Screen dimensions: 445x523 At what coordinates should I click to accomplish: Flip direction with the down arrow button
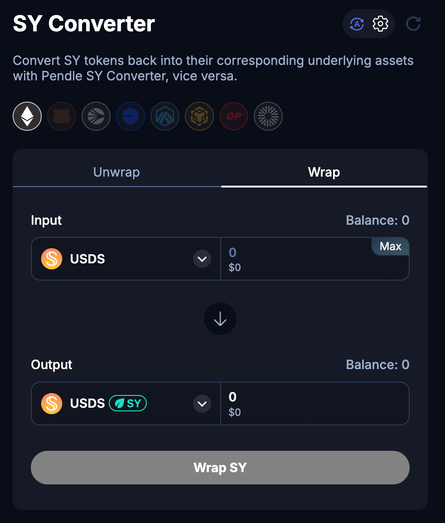[220, 319]
